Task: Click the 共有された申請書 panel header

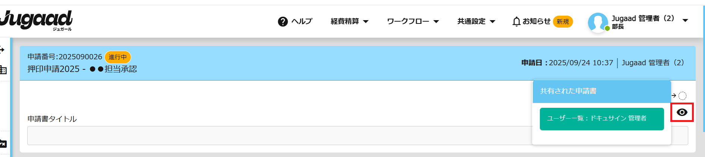Action: (x=601, y=91)
